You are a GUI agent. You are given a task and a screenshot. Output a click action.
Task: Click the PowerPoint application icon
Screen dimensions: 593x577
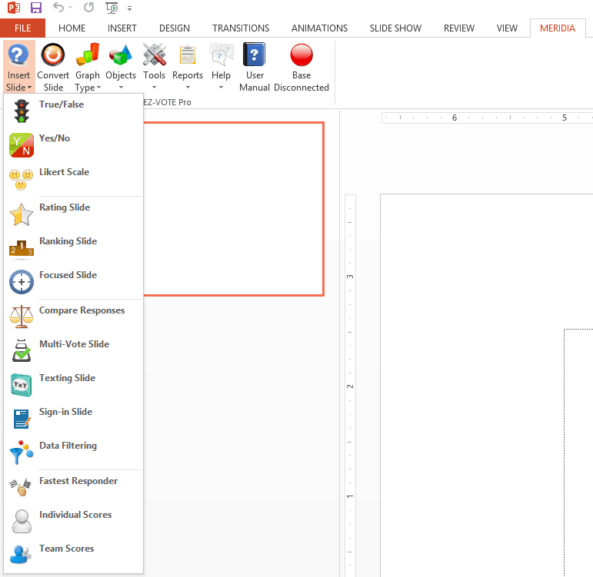(x=14, y=8)
